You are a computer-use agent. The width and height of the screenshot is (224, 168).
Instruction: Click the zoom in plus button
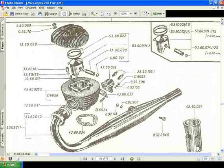136,14
